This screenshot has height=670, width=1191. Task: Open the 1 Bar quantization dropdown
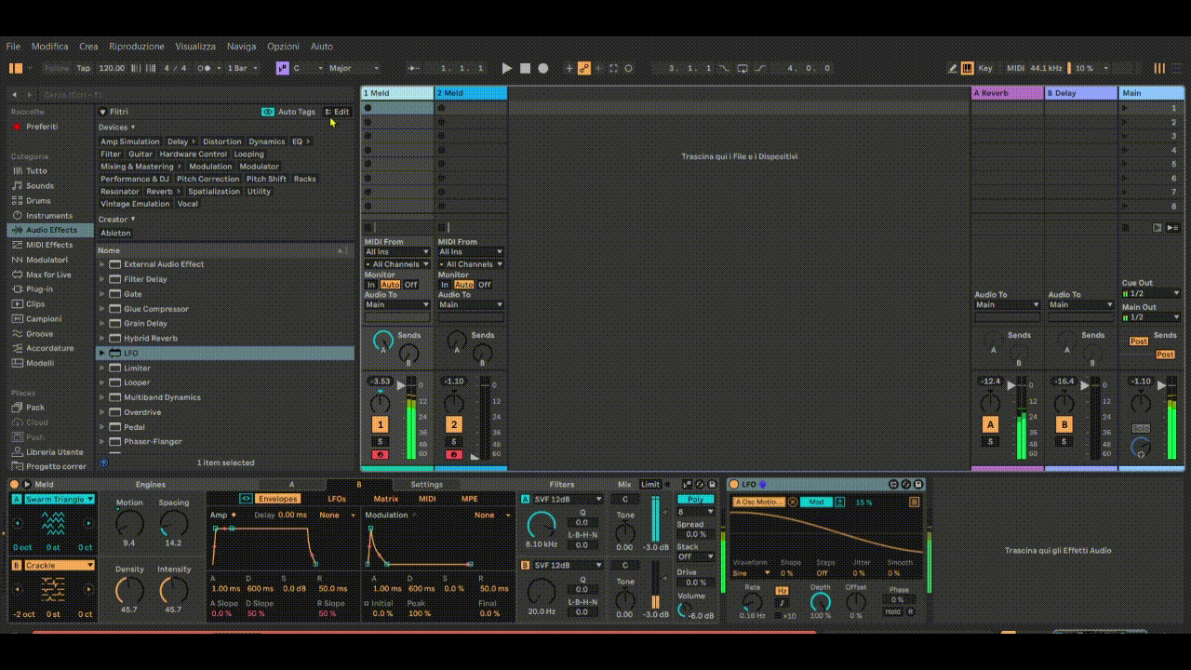244,68
